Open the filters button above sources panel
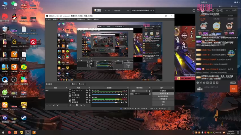The width and height of the screenshot is (241, 135). 81,84
